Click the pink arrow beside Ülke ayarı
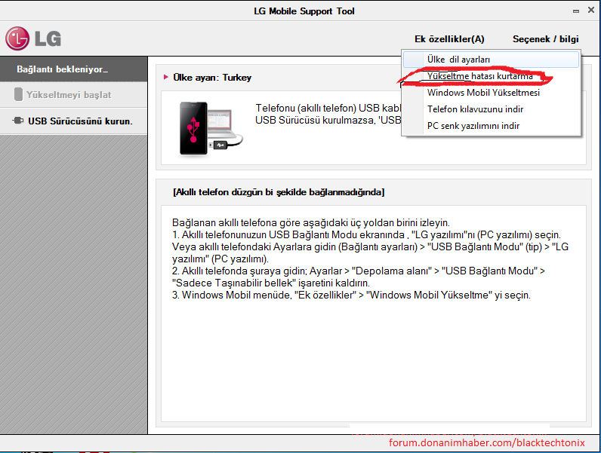Screen dimensions: 601x453 click(166, 77)
